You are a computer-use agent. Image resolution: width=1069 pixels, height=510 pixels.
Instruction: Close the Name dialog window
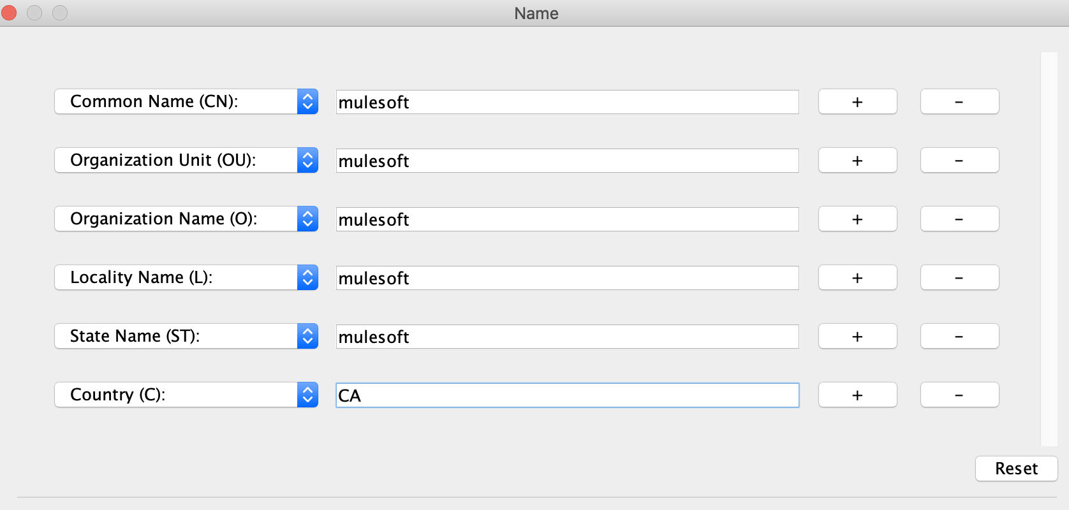tap(9, 13)
